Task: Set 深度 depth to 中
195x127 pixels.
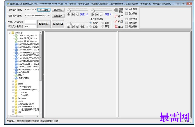Action: (97, 14)
